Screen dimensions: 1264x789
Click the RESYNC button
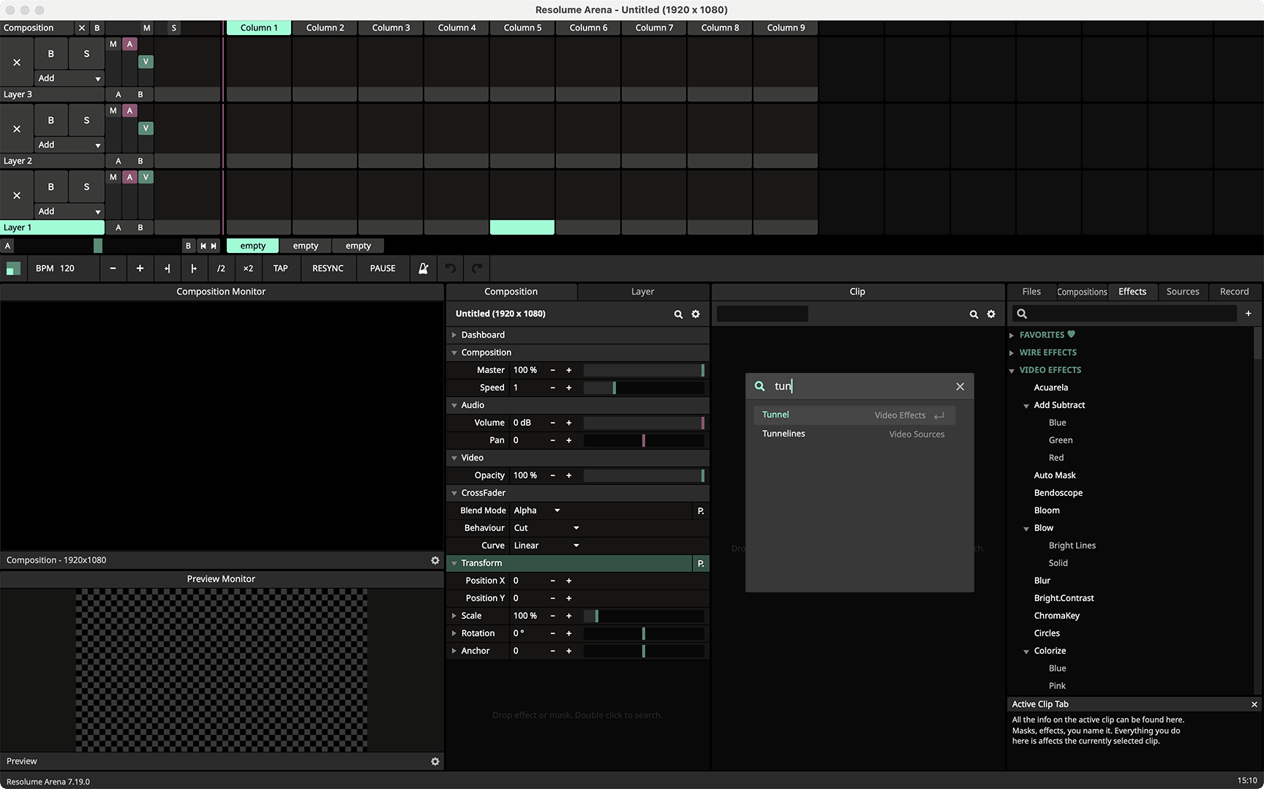click(328, 268)
